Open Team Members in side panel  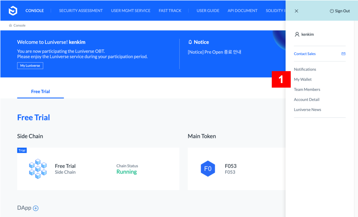coord(307,89)
